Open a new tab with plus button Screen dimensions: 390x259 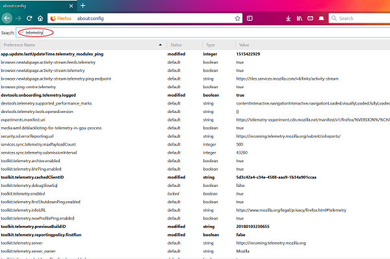(83, 5)
